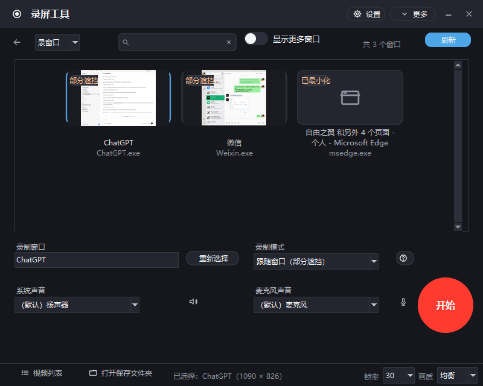Click the record circle icon in title bar
The image size is (483, 386).
point(17,14)
